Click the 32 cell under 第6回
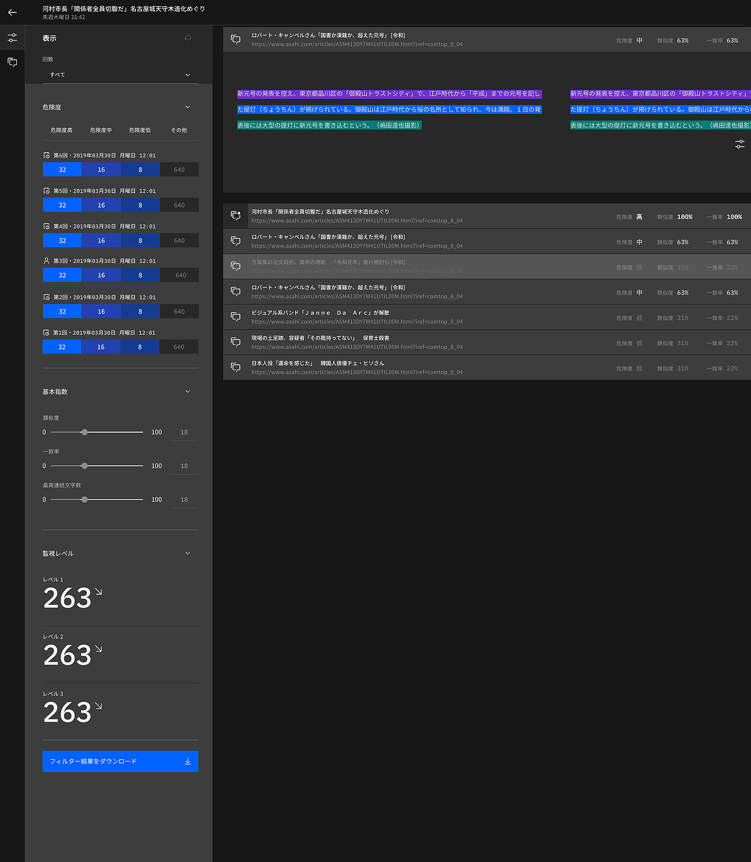 click(x=62, y=170)
